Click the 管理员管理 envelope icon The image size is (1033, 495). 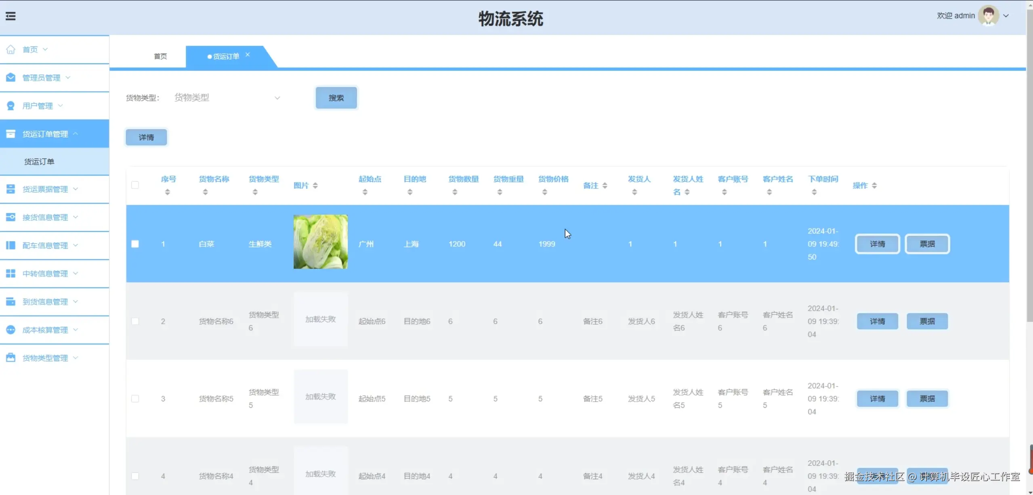(11, 78)
